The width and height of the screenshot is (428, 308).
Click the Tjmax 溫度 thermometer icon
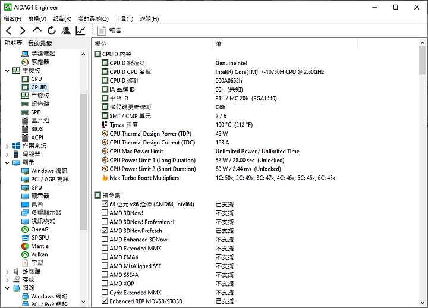[x=104, y=125]
